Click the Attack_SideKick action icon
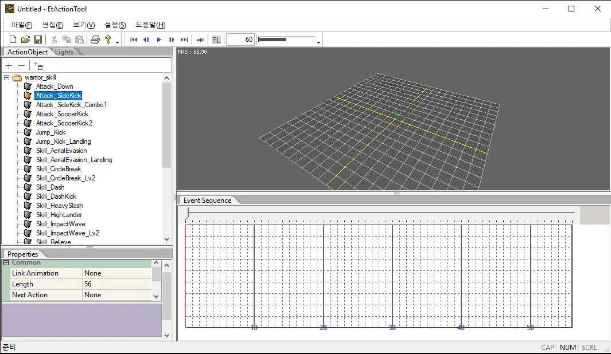 (28, 96)
